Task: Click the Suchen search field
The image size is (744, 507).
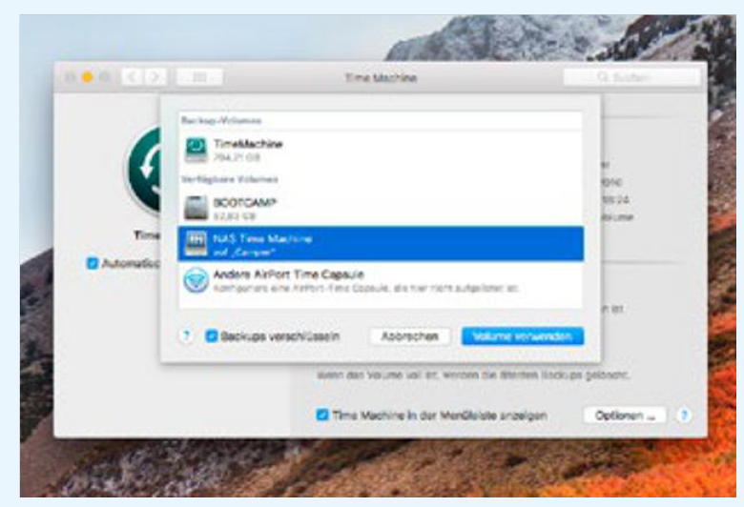Action: tap(631, 77)
